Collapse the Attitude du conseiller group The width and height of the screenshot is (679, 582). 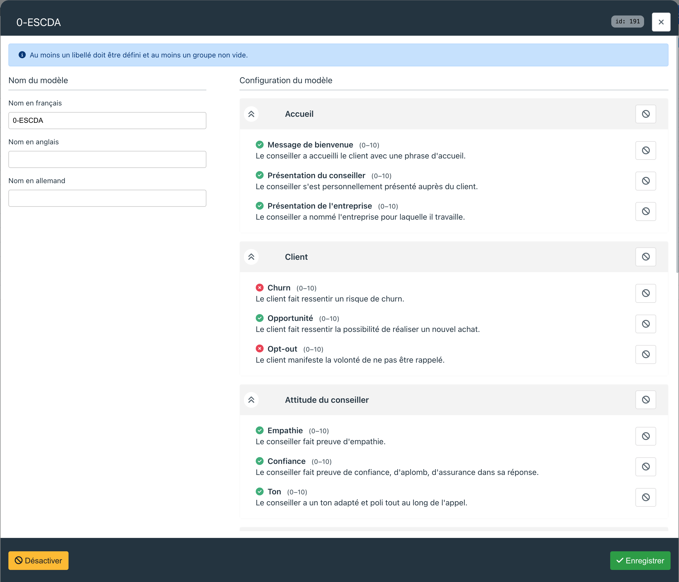click(x=251, y=400)
